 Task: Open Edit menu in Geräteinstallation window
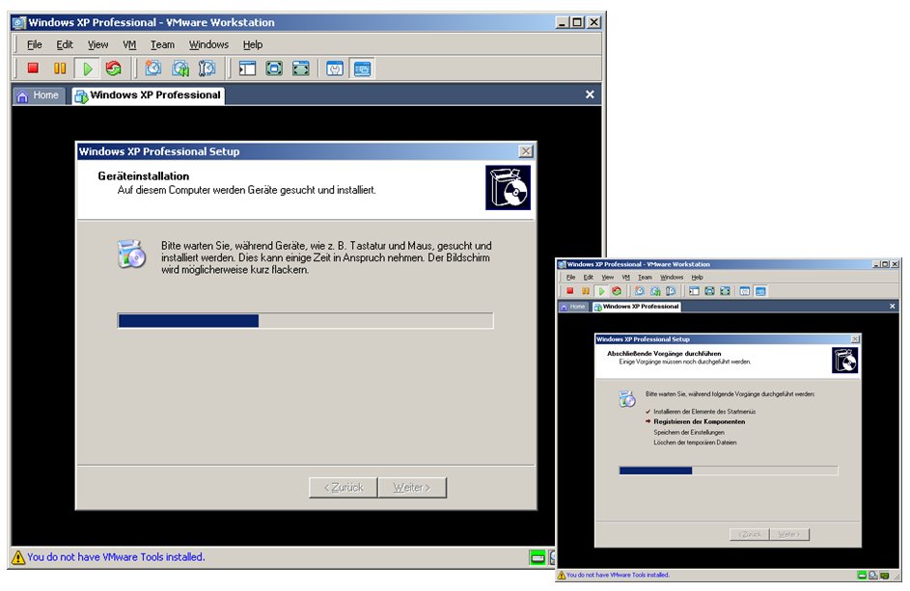coord(65,44)
